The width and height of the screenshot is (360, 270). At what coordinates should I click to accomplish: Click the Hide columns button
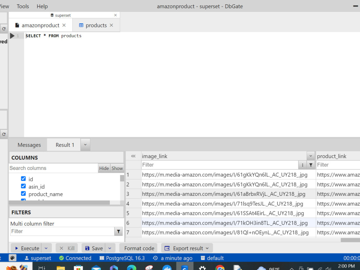[104, 168]
